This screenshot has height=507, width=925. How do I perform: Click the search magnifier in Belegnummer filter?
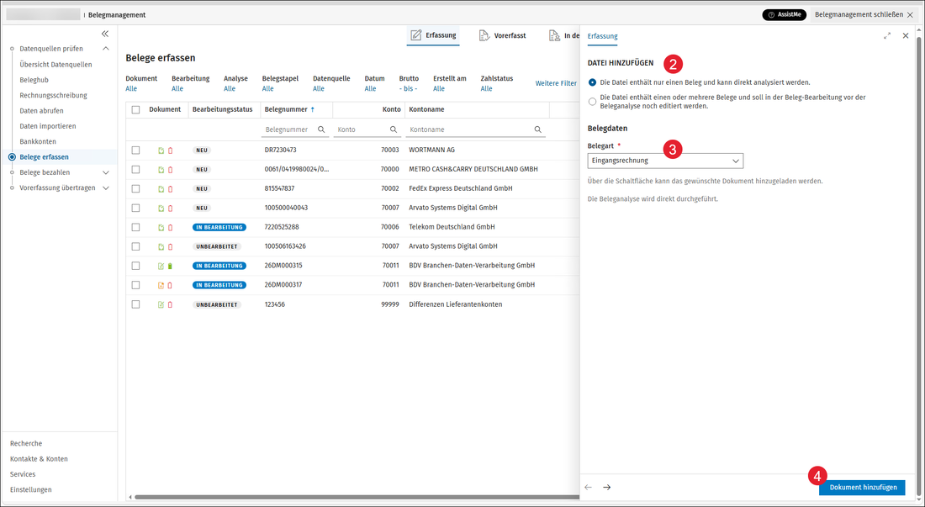click(321, 129)
